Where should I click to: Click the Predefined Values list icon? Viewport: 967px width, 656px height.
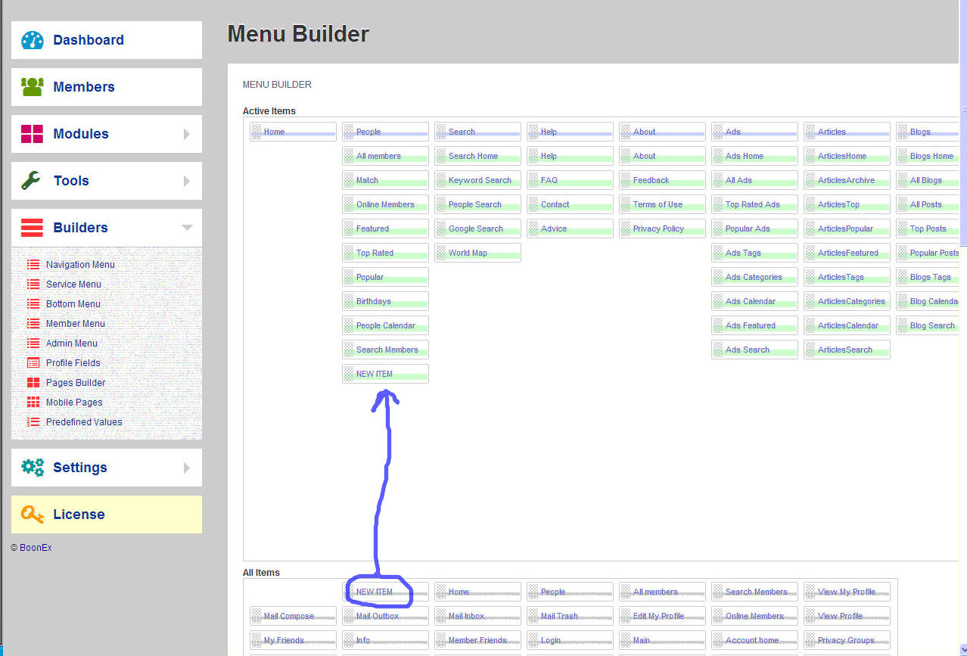coord(33,422)
